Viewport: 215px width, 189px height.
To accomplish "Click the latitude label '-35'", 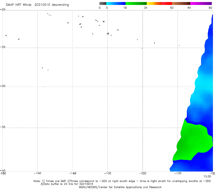I will 3,127.
